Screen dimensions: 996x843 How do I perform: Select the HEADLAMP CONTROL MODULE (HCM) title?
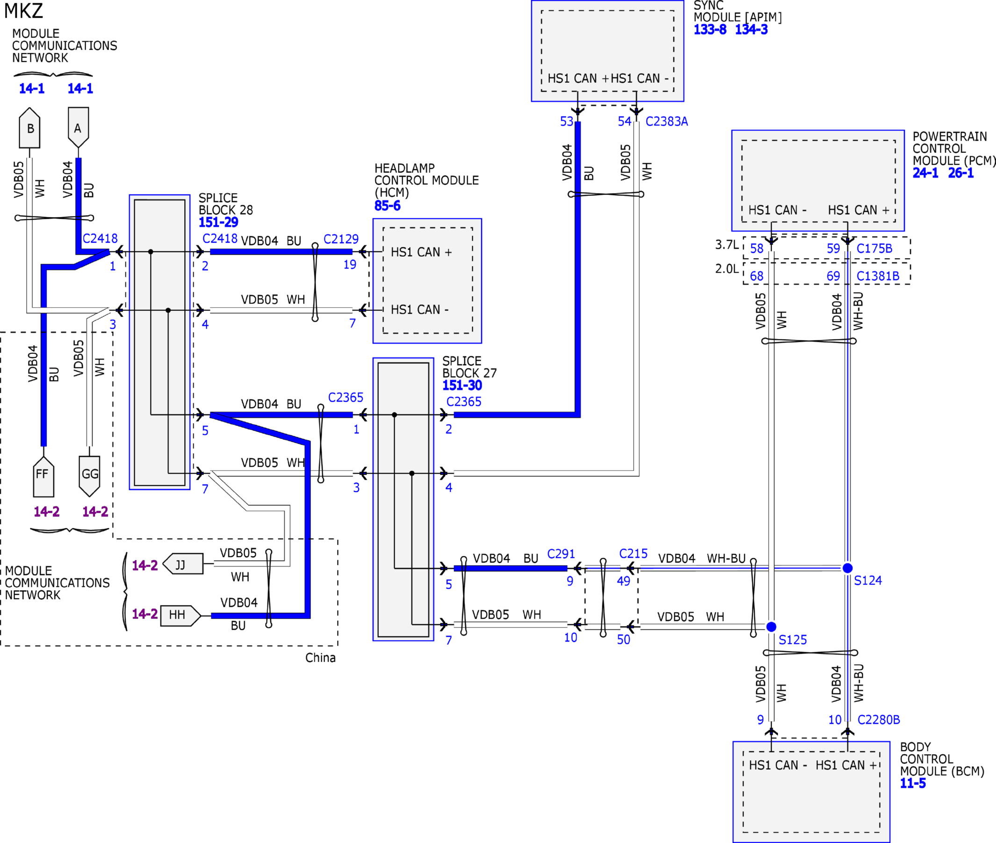[426, 180]
